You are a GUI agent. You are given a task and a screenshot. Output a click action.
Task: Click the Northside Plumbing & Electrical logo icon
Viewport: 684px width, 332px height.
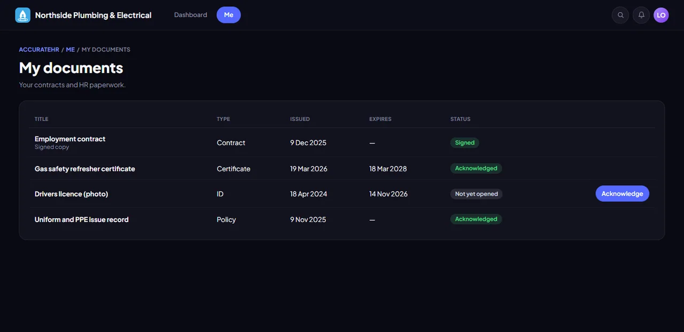click(23, 15)
